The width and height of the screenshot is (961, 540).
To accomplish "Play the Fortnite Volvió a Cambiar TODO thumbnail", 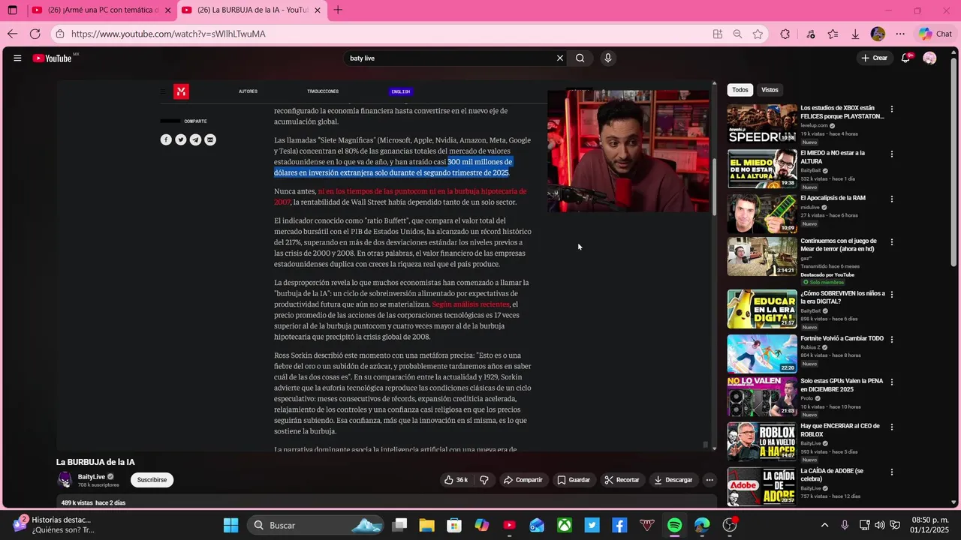I will (762, 353).
